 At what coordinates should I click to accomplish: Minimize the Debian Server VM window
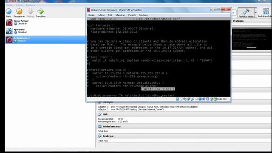[213, 9]
